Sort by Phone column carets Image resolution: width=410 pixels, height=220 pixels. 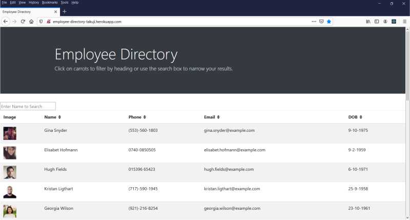(145, 117)
